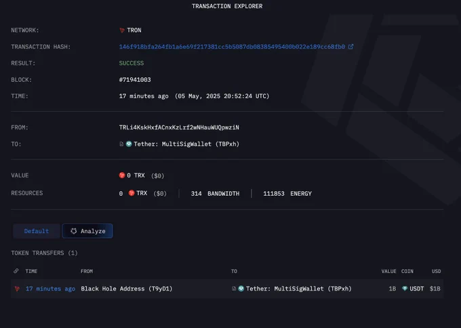Click the COIN column header
Image resolution: width=461 pixels, height=328 pixels.
pyautogui.click(x=407, y=271)
